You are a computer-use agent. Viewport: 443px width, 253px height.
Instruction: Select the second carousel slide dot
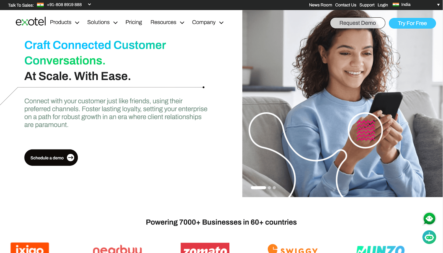coord(269,188)
